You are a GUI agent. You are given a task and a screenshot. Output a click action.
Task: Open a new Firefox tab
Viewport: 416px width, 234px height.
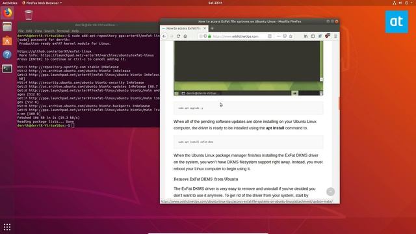tap(212, 28)
